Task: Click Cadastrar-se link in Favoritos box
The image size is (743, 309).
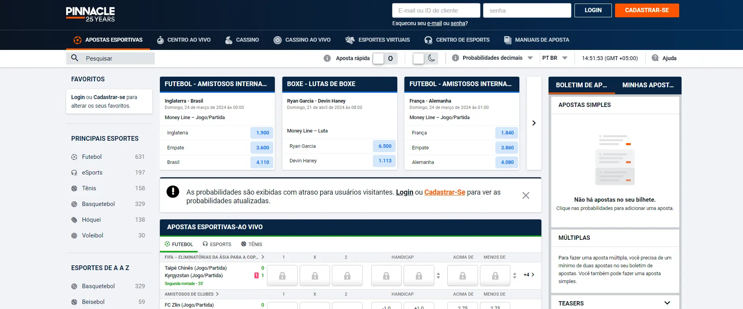Action: coord(109,97)
